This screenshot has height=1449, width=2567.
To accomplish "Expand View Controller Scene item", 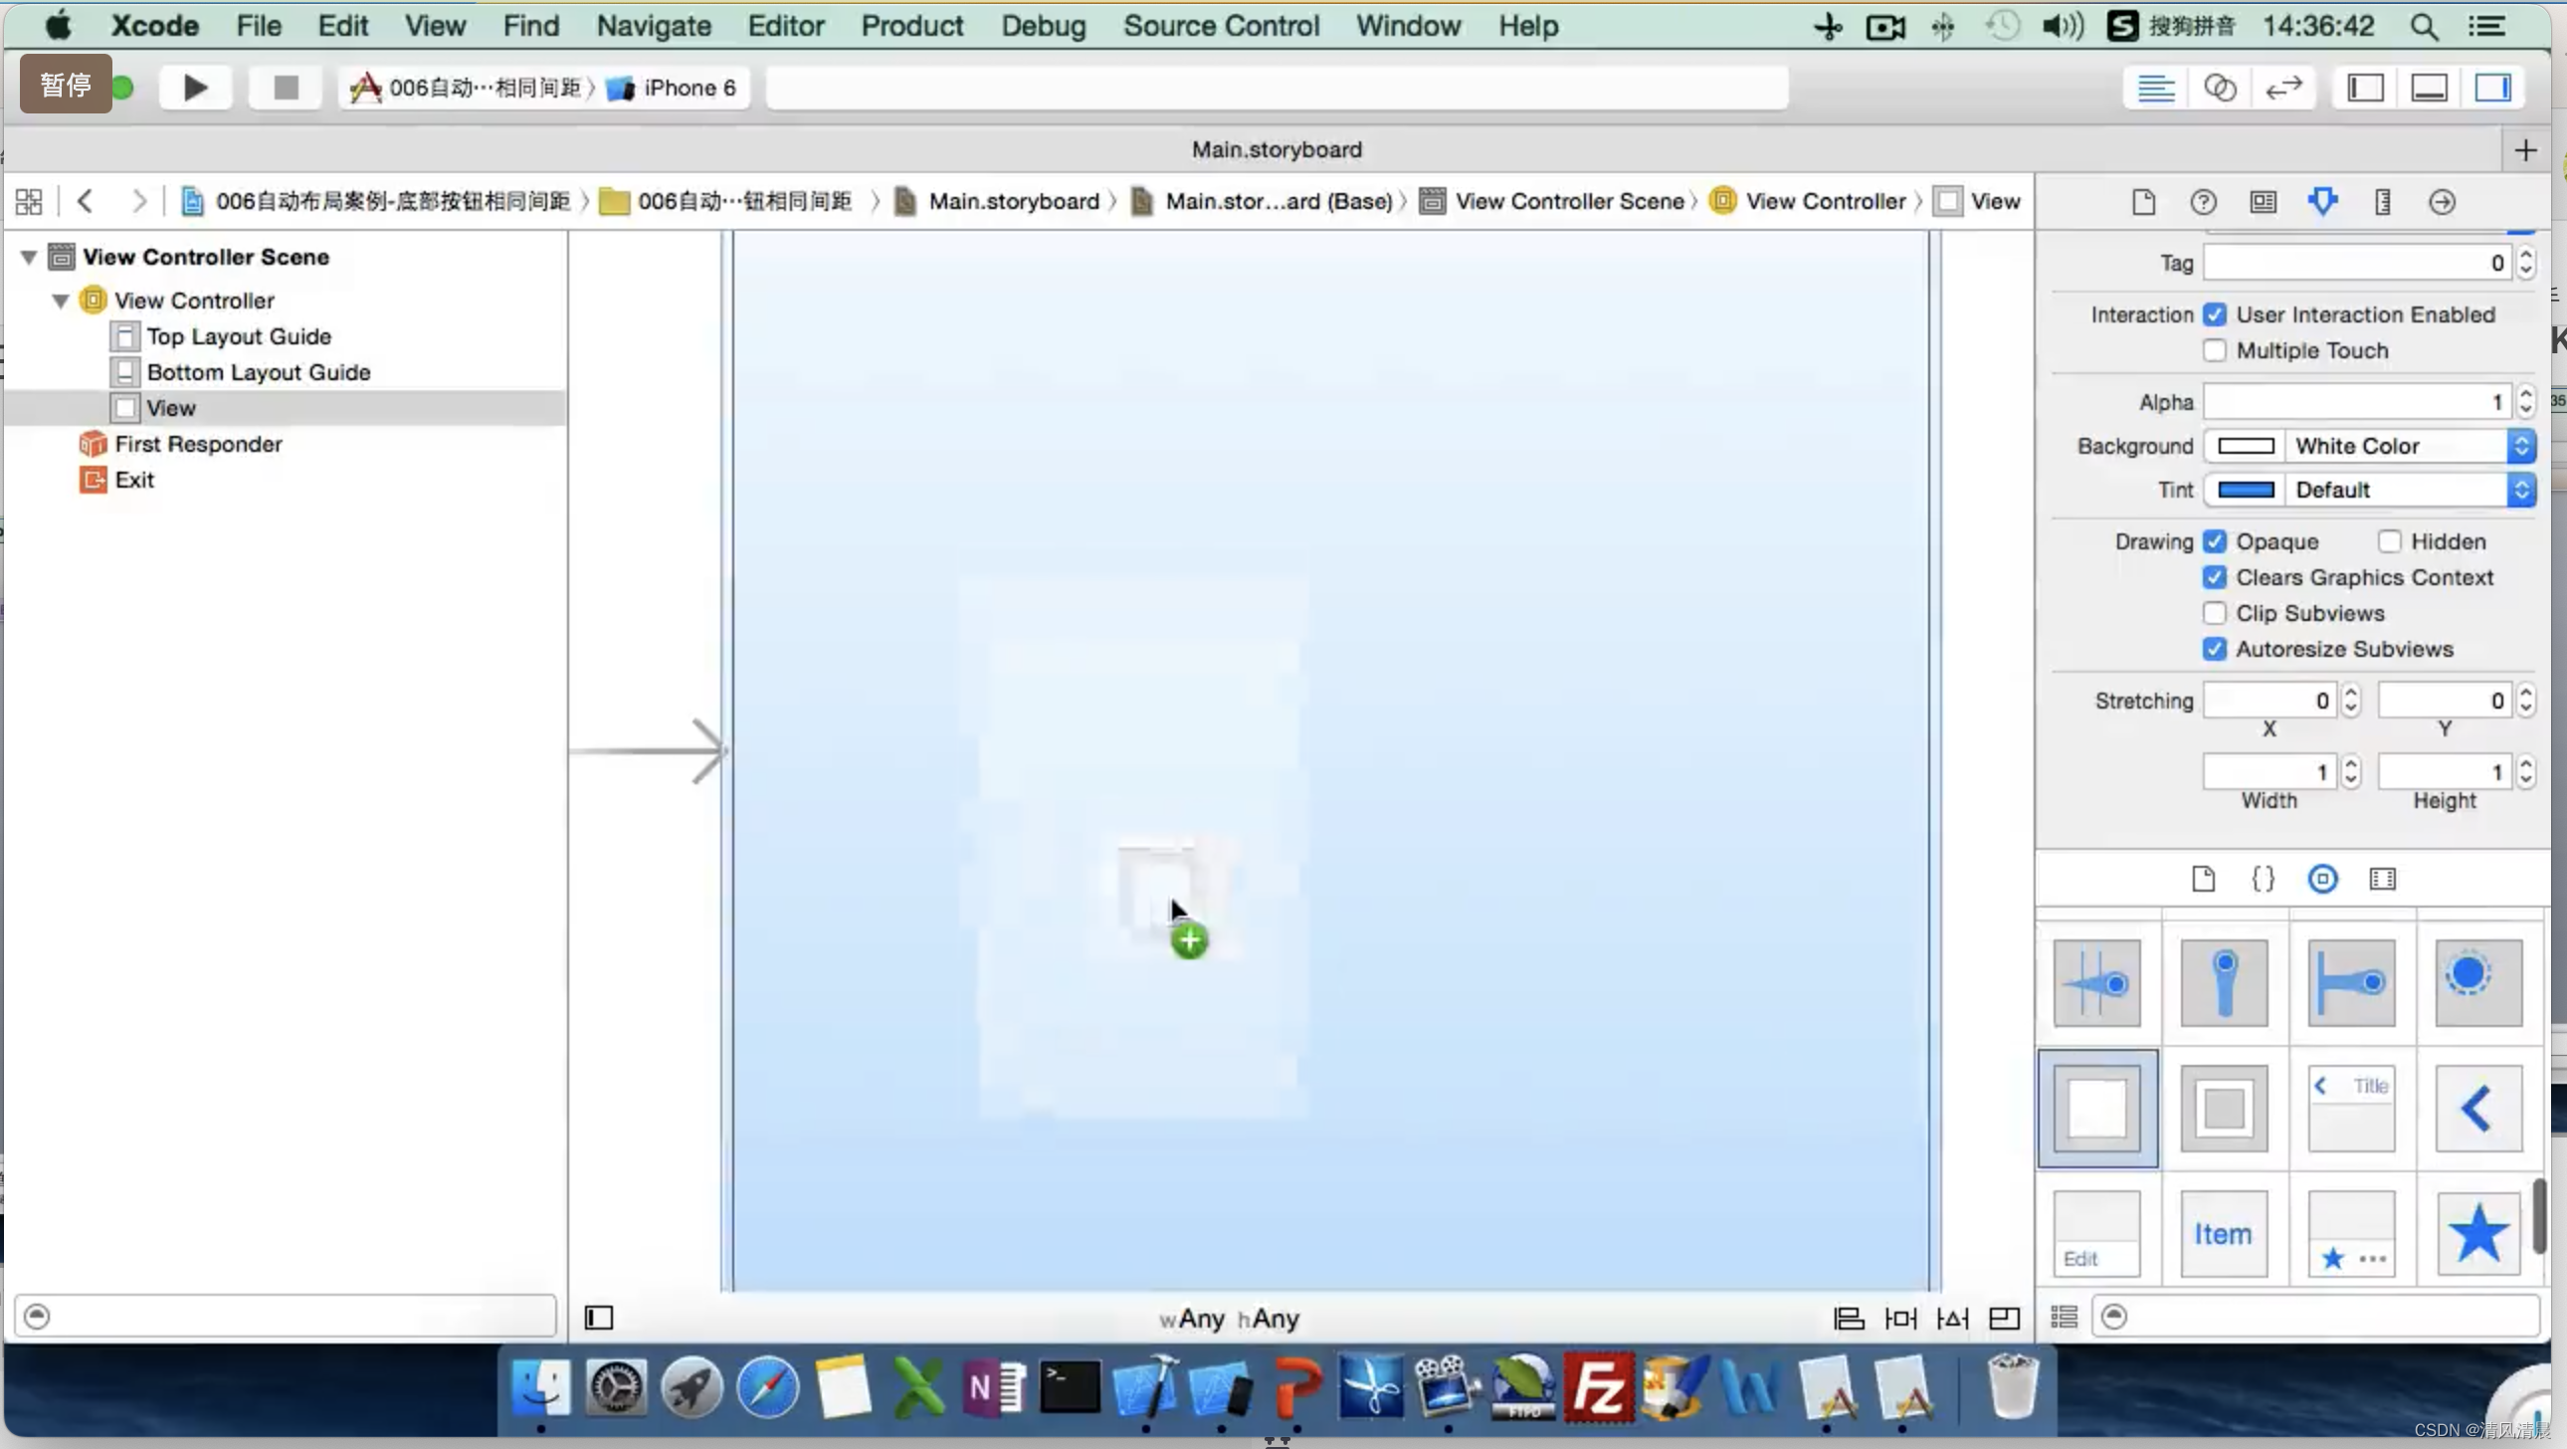I will click(x=28, y=256).
